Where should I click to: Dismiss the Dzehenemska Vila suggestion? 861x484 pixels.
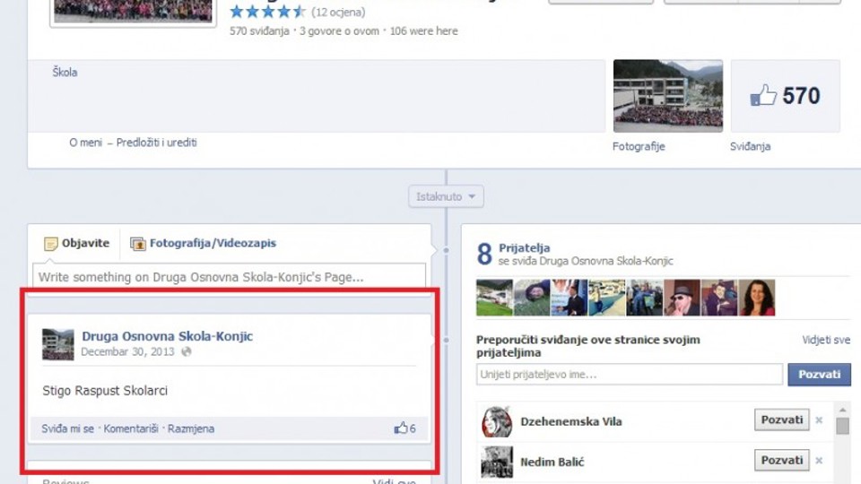[x=819, y=420]
